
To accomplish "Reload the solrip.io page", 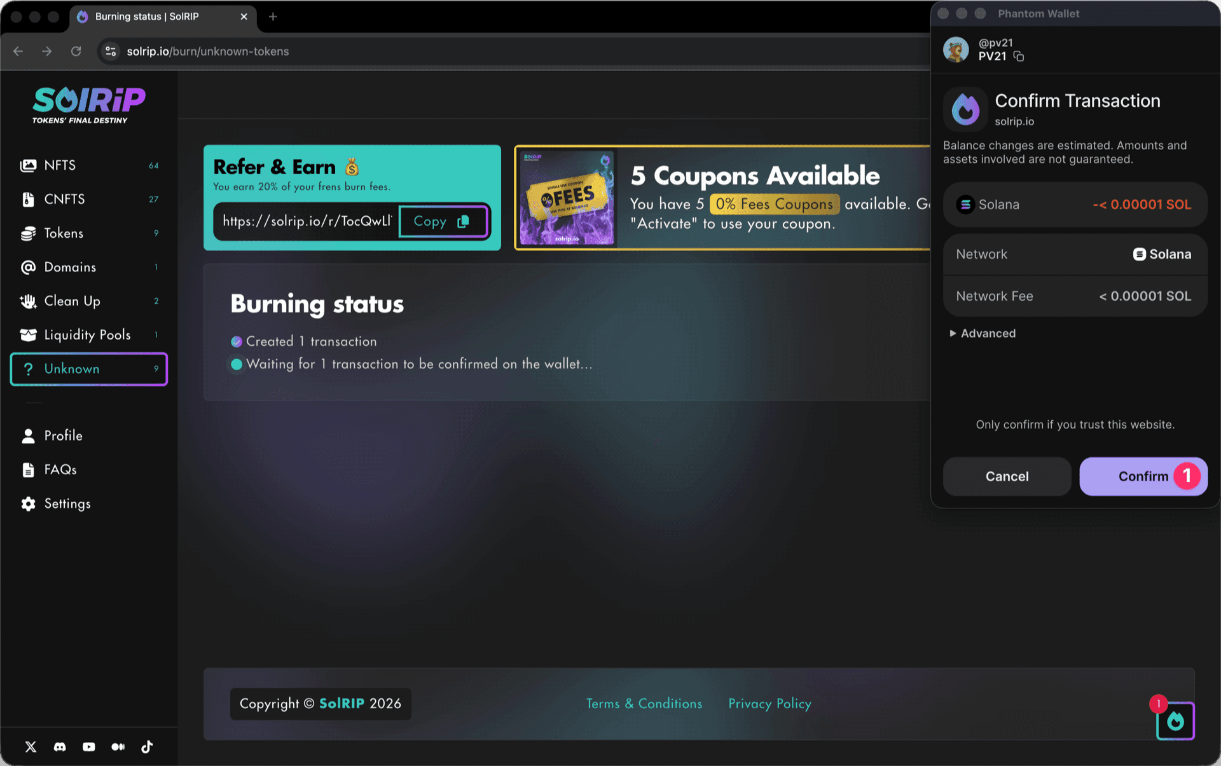I will point(76,51).
